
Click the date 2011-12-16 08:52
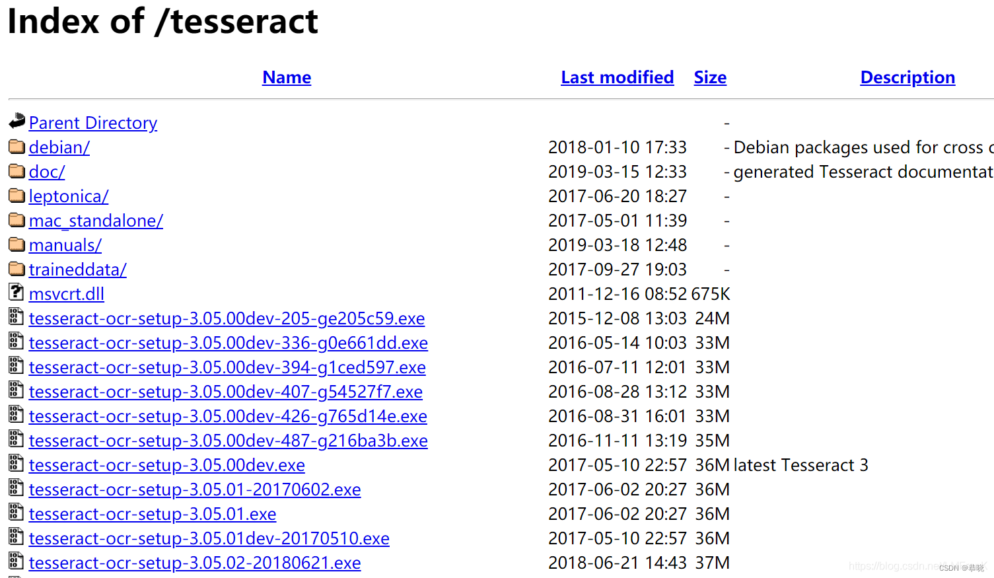(x=618, y=294)
